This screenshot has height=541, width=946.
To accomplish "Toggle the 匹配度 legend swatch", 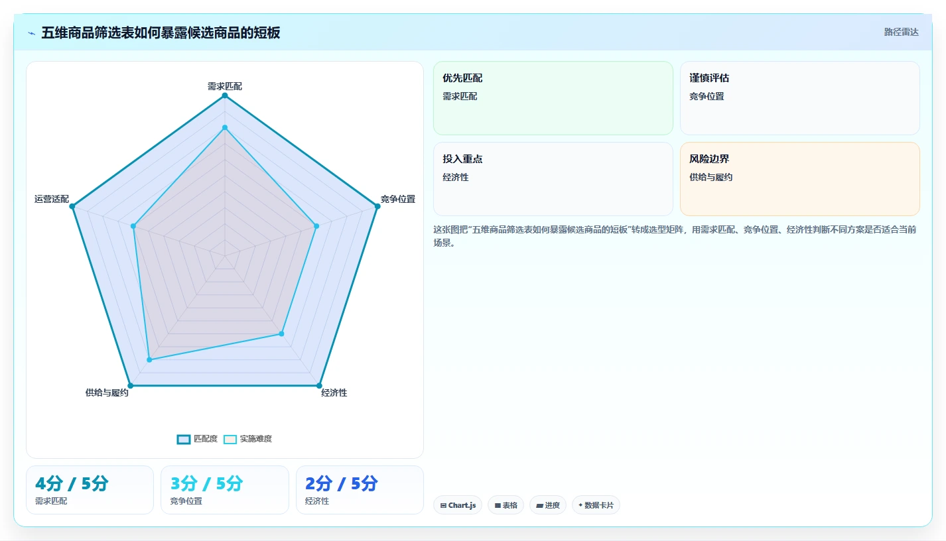I will tap(184, 439).
